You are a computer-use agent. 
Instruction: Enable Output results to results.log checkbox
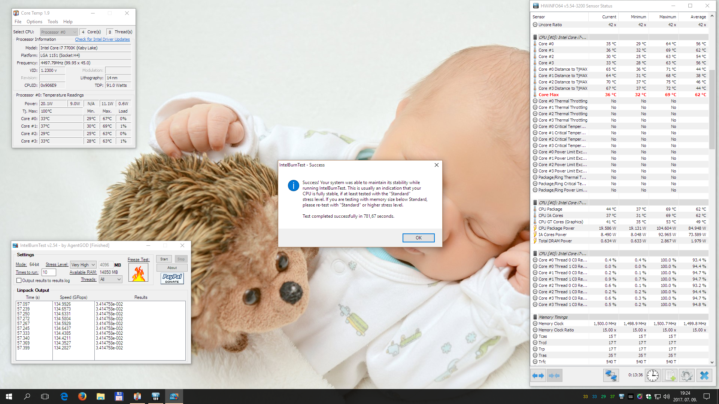tap(19, 281)
